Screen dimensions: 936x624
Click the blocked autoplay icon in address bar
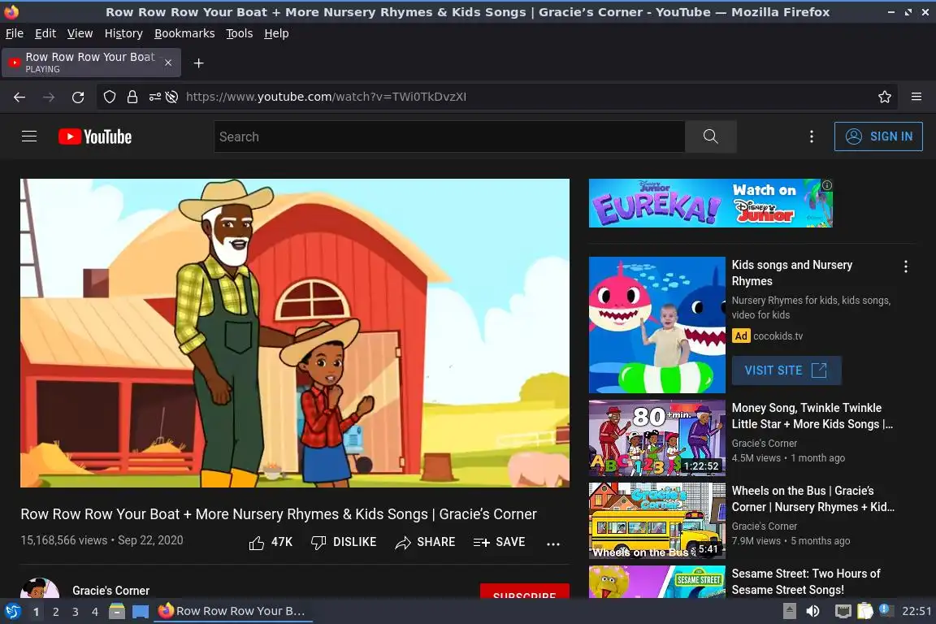[172, 97]
